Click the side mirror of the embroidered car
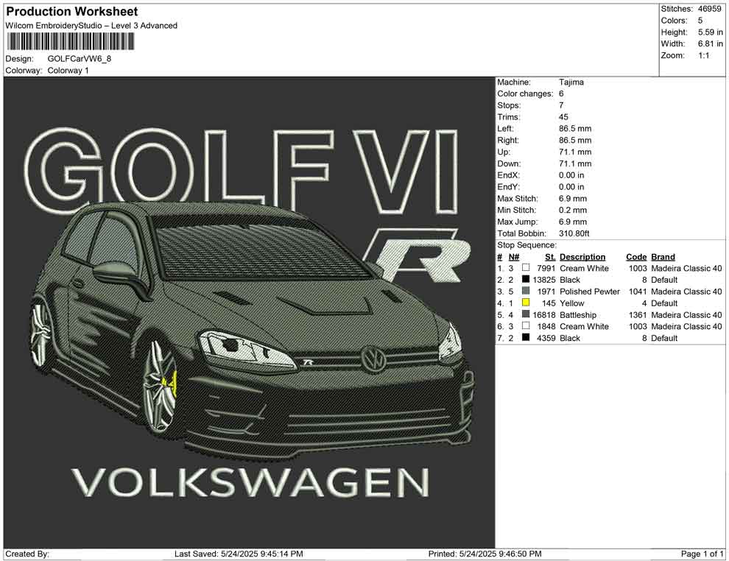 click(x=116, y=273)
